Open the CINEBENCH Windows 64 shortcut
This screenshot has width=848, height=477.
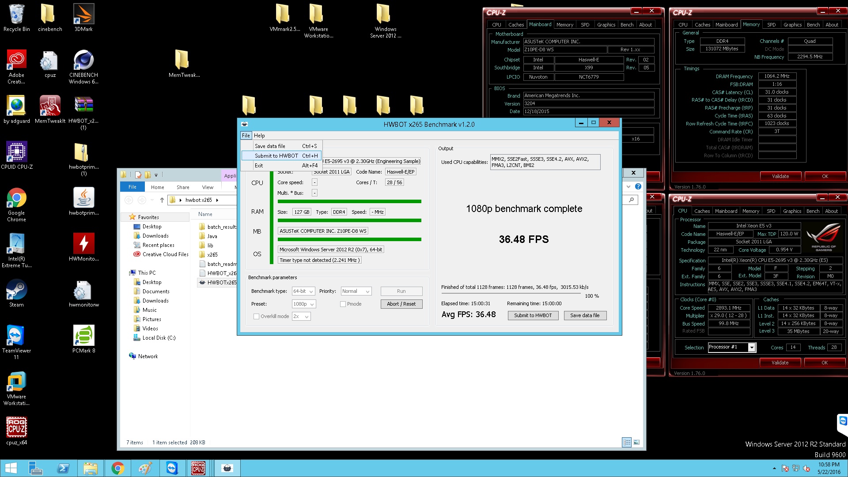pyautogui.click(x=83, y=66)
